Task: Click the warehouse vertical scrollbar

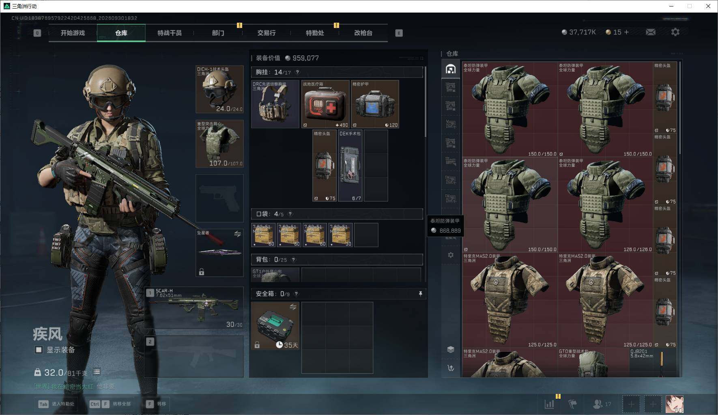Action: coord(680,108)
